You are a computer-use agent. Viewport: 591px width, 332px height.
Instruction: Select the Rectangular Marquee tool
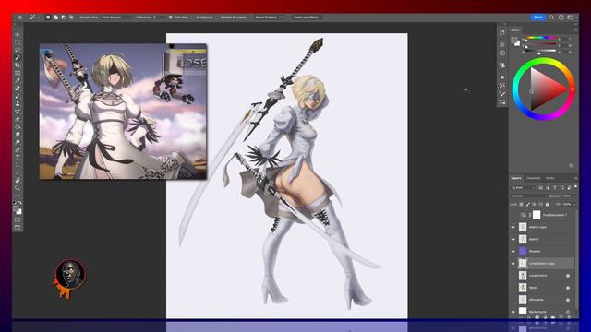pos(18,42)
